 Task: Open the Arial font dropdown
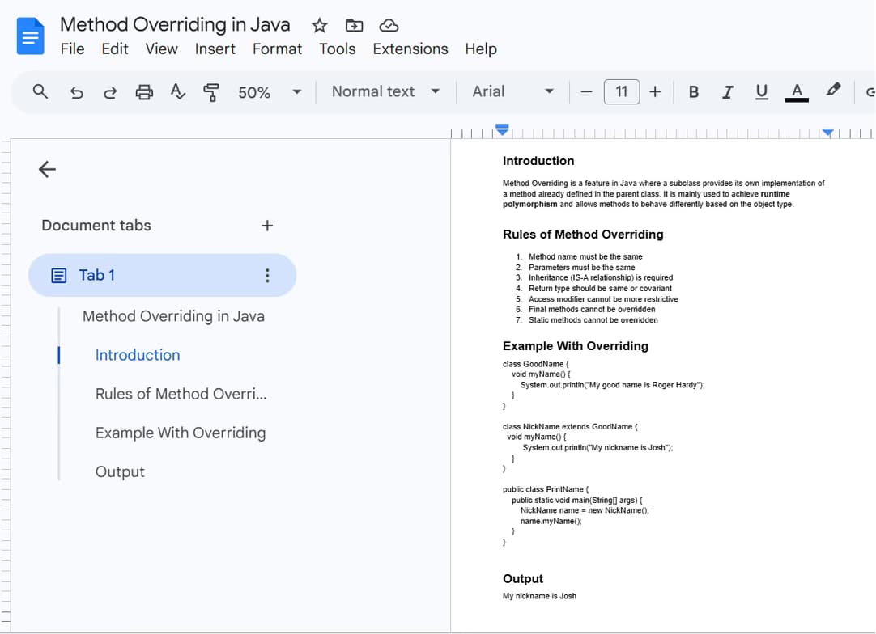coord(512,91)
